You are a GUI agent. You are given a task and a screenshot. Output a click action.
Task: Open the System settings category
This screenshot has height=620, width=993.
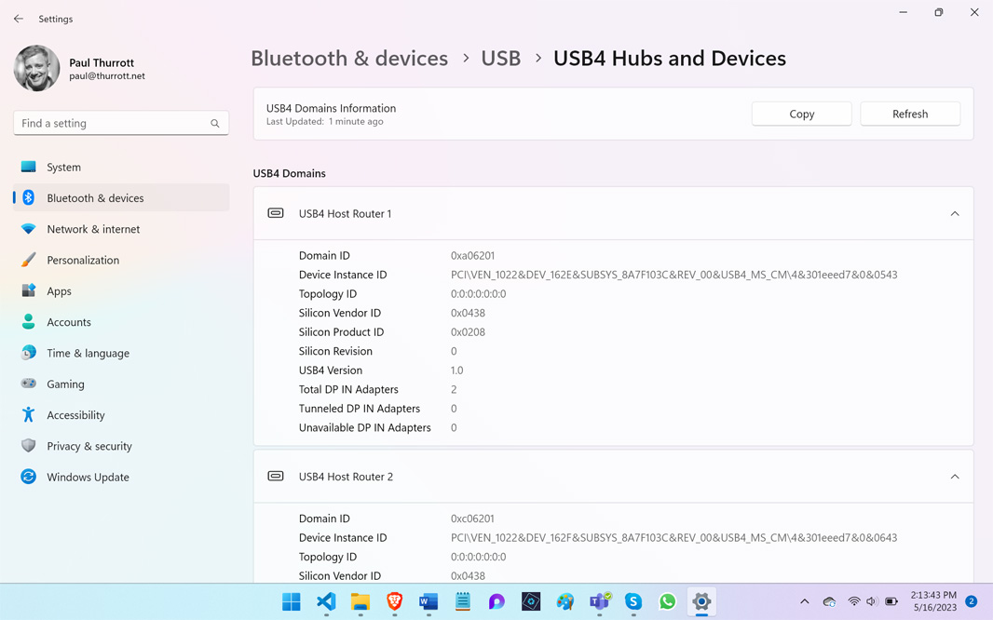63,168
